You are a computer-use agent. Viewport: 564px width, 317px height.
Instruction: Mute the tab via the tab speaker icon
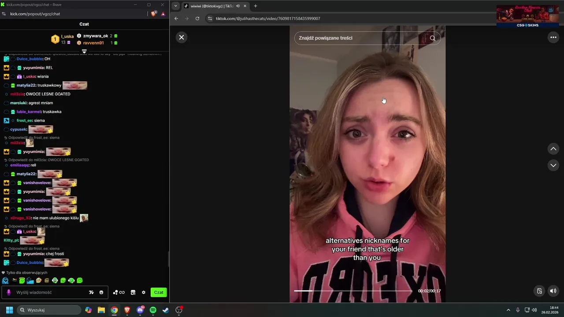coord(238,6)
